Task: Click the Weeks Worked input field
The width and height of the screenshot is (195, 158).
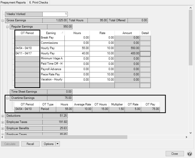Action: click(x=55, y=14)
